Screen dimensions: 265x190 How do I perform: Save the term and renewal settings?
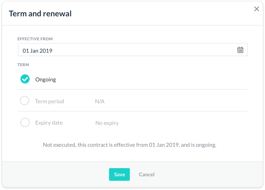point(119,174)
